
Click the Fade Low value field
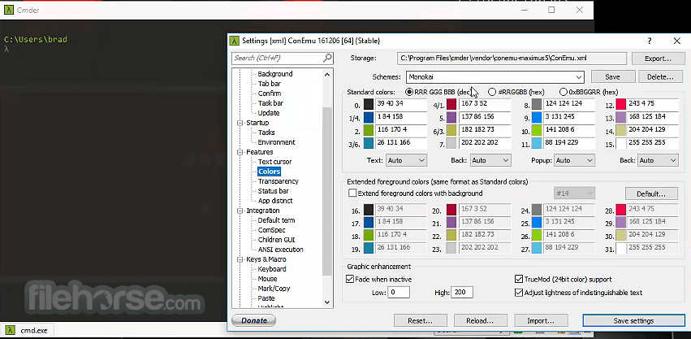pyautogui.click(x=399, y=292)
